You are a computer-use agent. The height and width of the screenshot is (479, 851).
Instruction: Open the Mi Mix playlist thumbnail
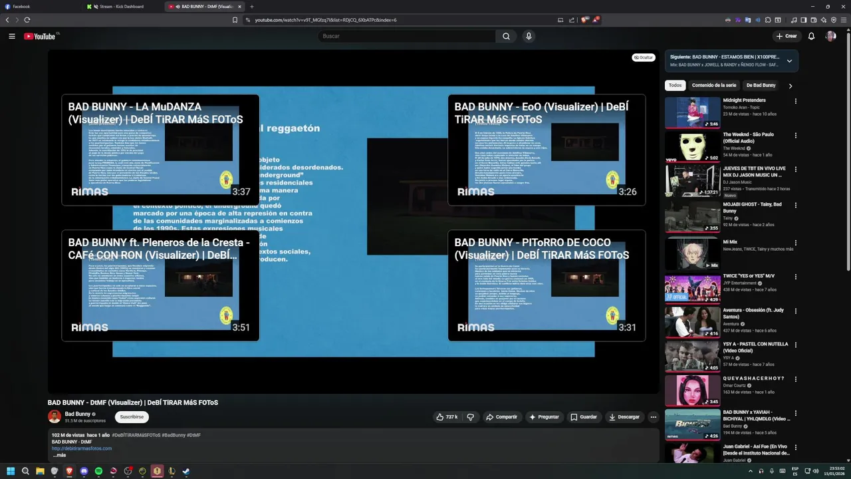tap(693, 254)
